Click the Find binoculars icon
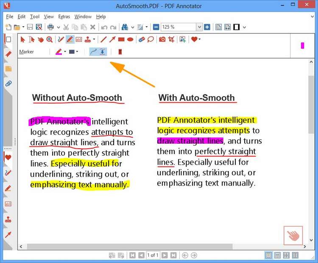 point(125,27)
